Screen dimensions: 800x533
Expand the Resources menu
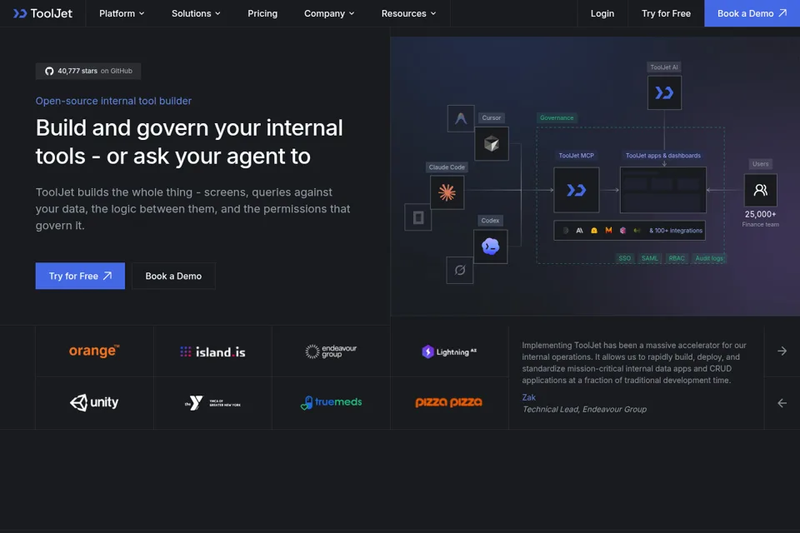click(408, 13)
